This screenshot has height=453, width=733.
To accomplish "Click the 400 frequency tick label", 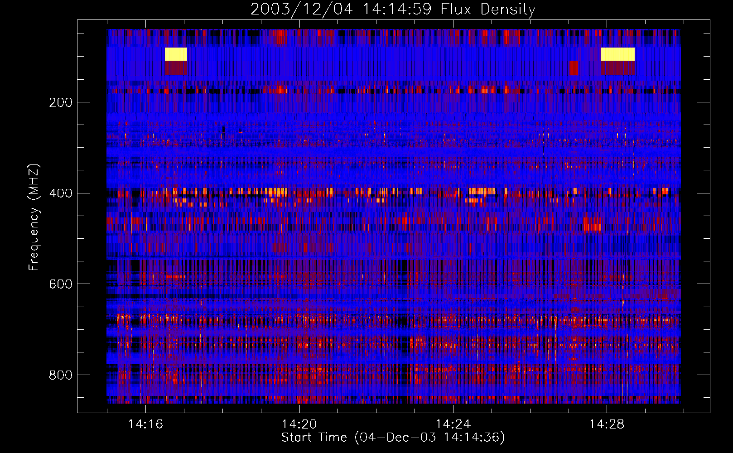I will (x=61, y=193).
